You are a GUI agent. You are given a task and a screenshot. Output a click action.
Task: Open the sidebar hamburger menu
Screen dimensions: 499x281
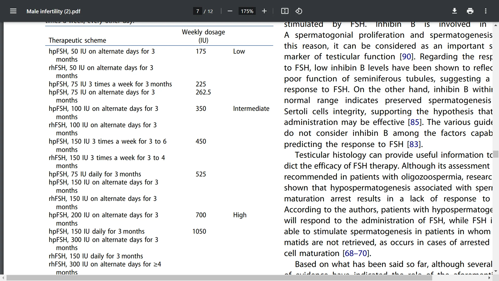point(13,11)
